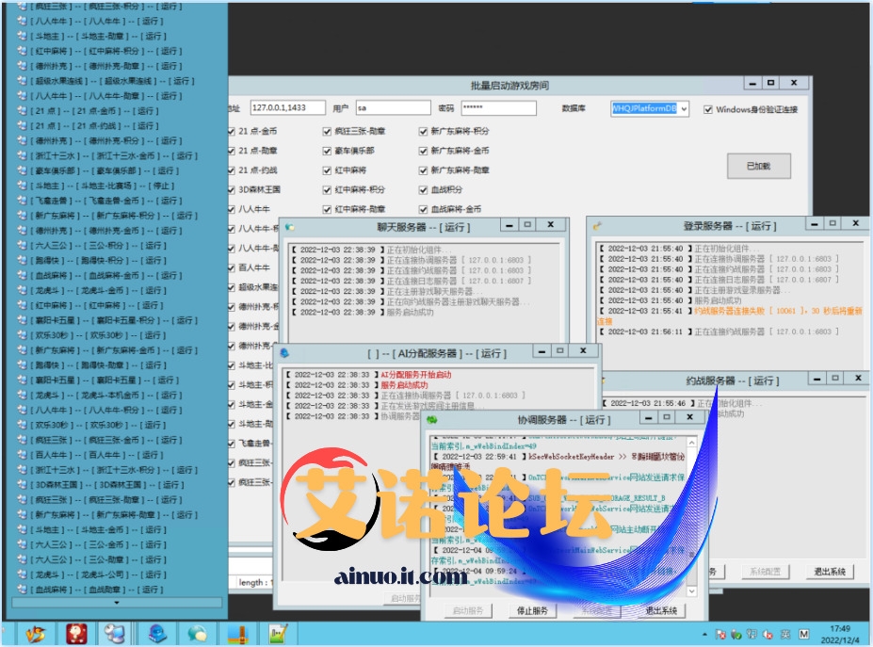The image size is (873, 647).
Task: Toggle the 新广东麻将-勋章 checkbox
Action: point(423,170)
